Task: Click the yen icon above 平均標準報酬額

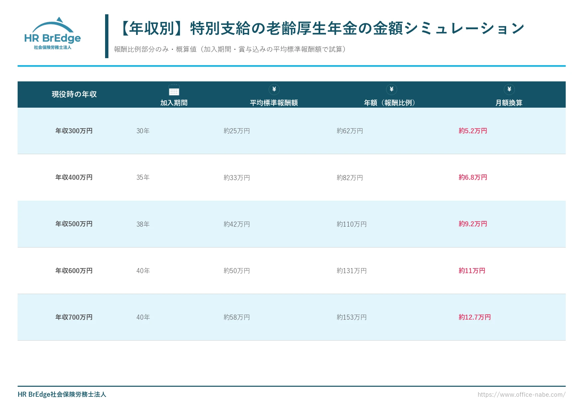Action: tap(274, 89)
